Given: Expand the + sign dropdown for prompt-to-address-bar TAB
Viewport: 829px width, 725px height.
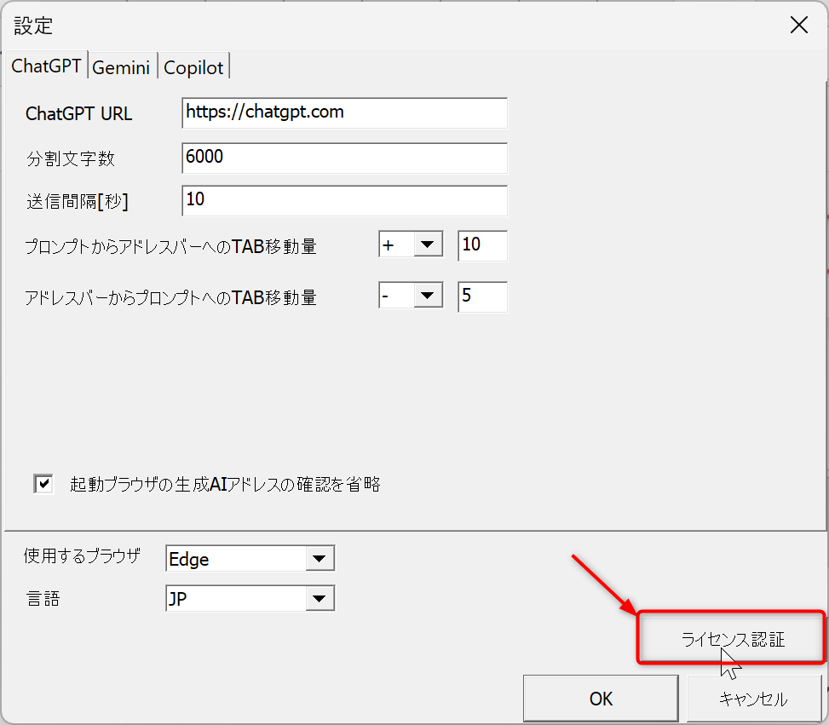Looking at the screenshot, I should pyautogui.click(x=427, y=245).
